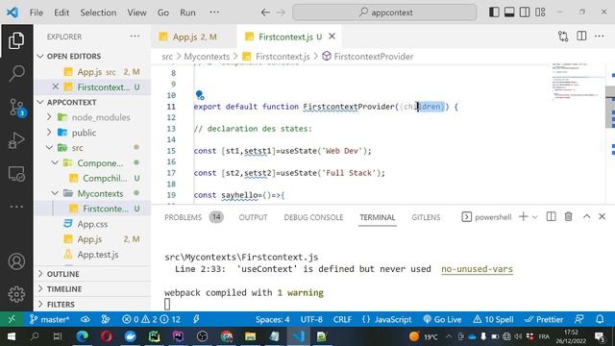This screenshot has width=615, height=346.
Task: Open Customize Layout icon in title bar
Action: [540, 12]
